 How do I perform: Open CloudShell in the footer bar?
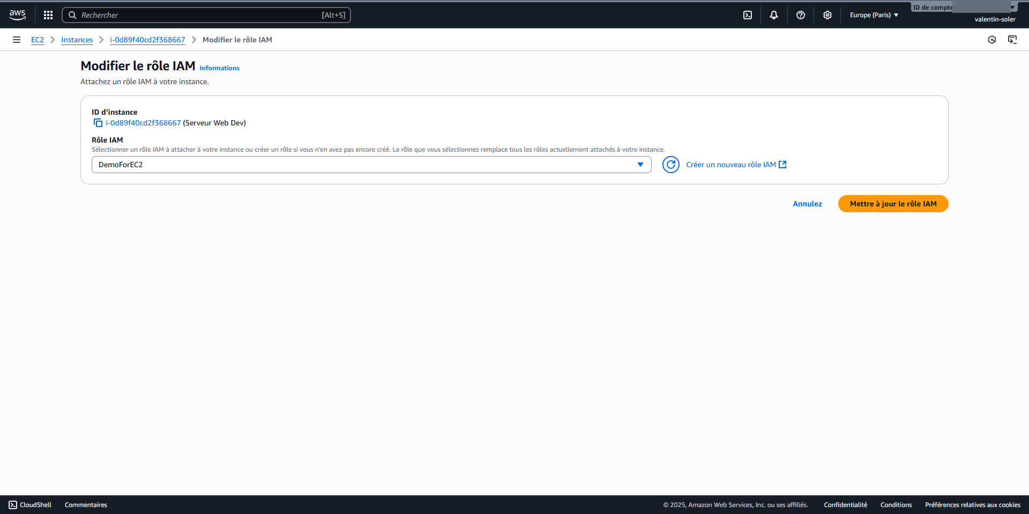point(31,505)
